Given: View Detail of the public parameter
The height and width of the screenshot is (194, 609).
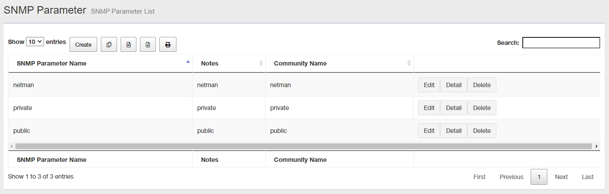Looking at the screenshot, I should (x=454, y=131).
